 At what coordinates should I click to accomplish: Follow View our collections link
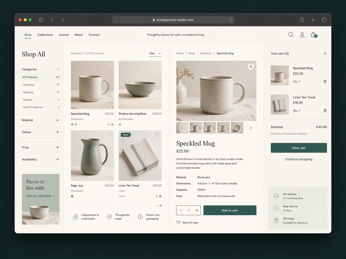coord(41,196)
